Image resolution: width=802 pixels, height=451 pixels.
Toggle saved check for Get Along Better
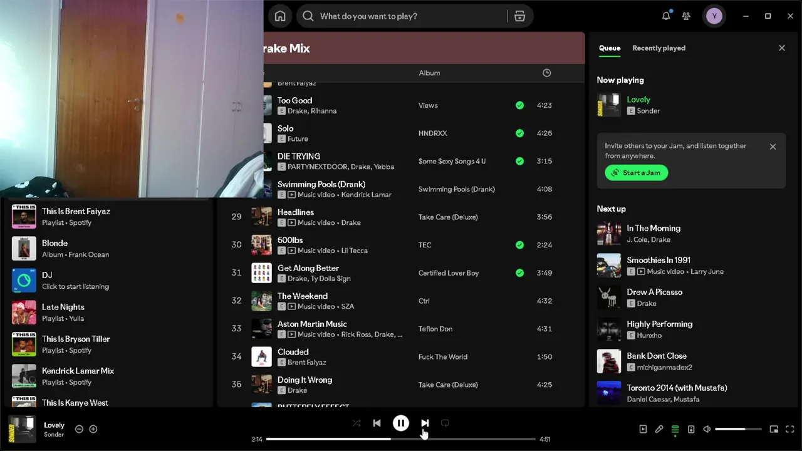[519, 273]
